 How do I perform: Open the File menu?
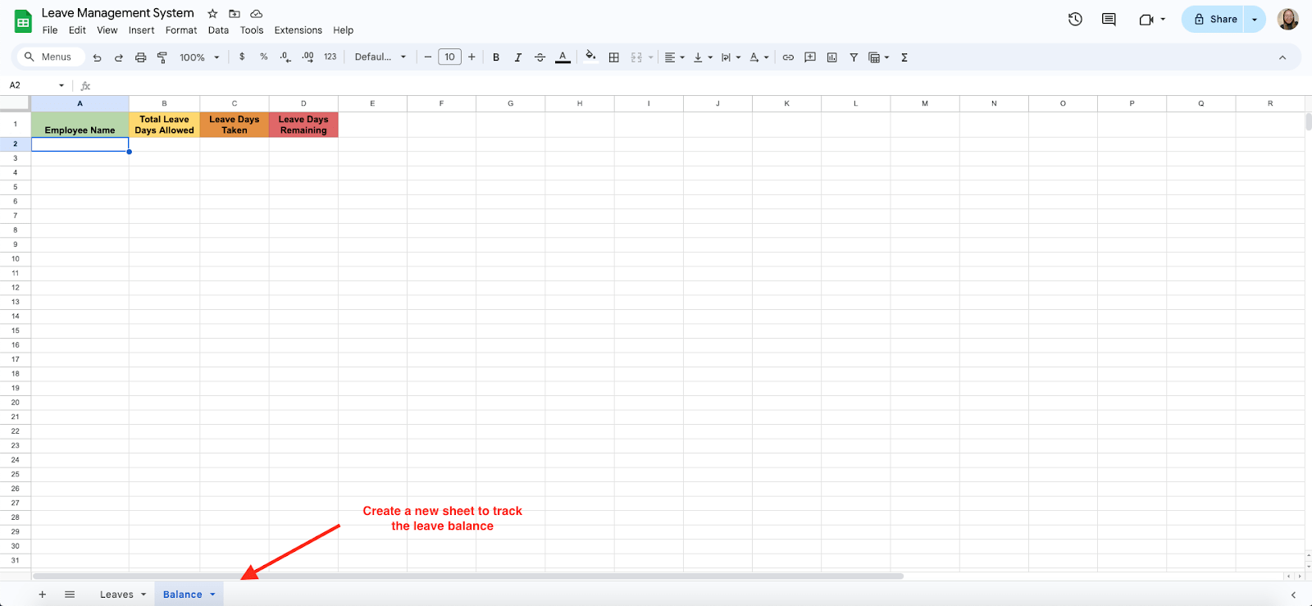coord(50,30)
